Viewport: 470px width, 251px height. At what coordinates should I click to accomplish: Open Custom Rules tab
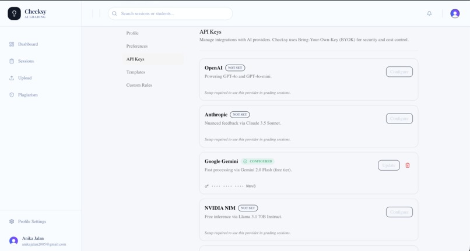(x=153, y=85)
